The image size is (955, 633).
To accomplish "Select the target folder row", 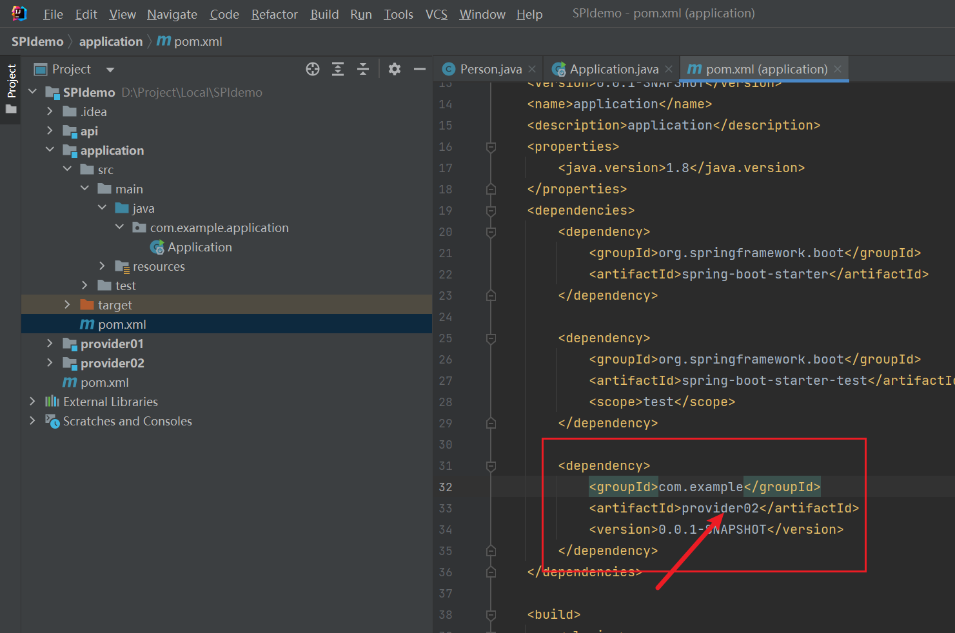I will click(x=226, y=305).
